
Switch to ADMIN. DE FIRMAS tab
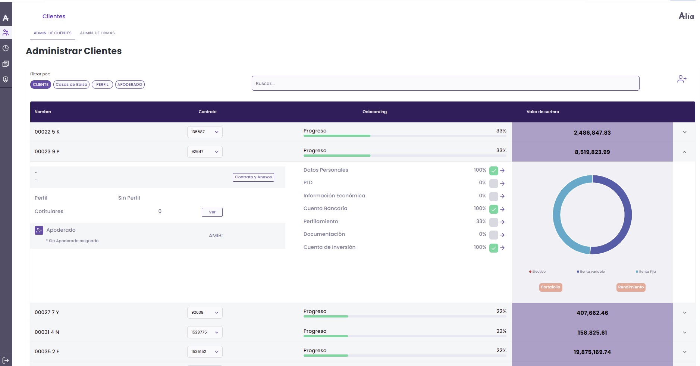tap(97, 33)
